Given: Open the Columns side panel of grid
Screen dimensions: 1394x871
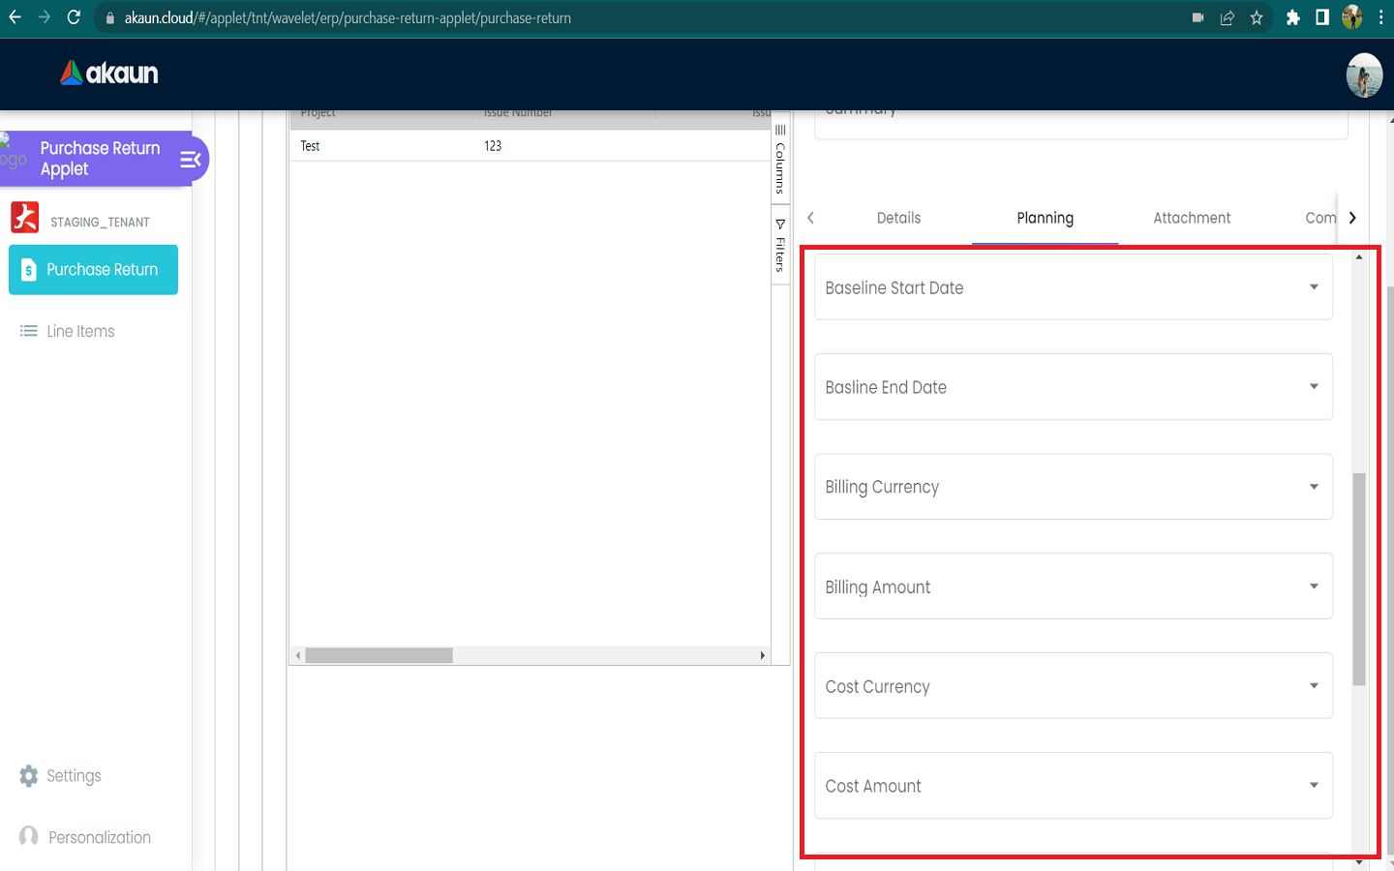Looking at the screenshot, I should click(780, 160).
